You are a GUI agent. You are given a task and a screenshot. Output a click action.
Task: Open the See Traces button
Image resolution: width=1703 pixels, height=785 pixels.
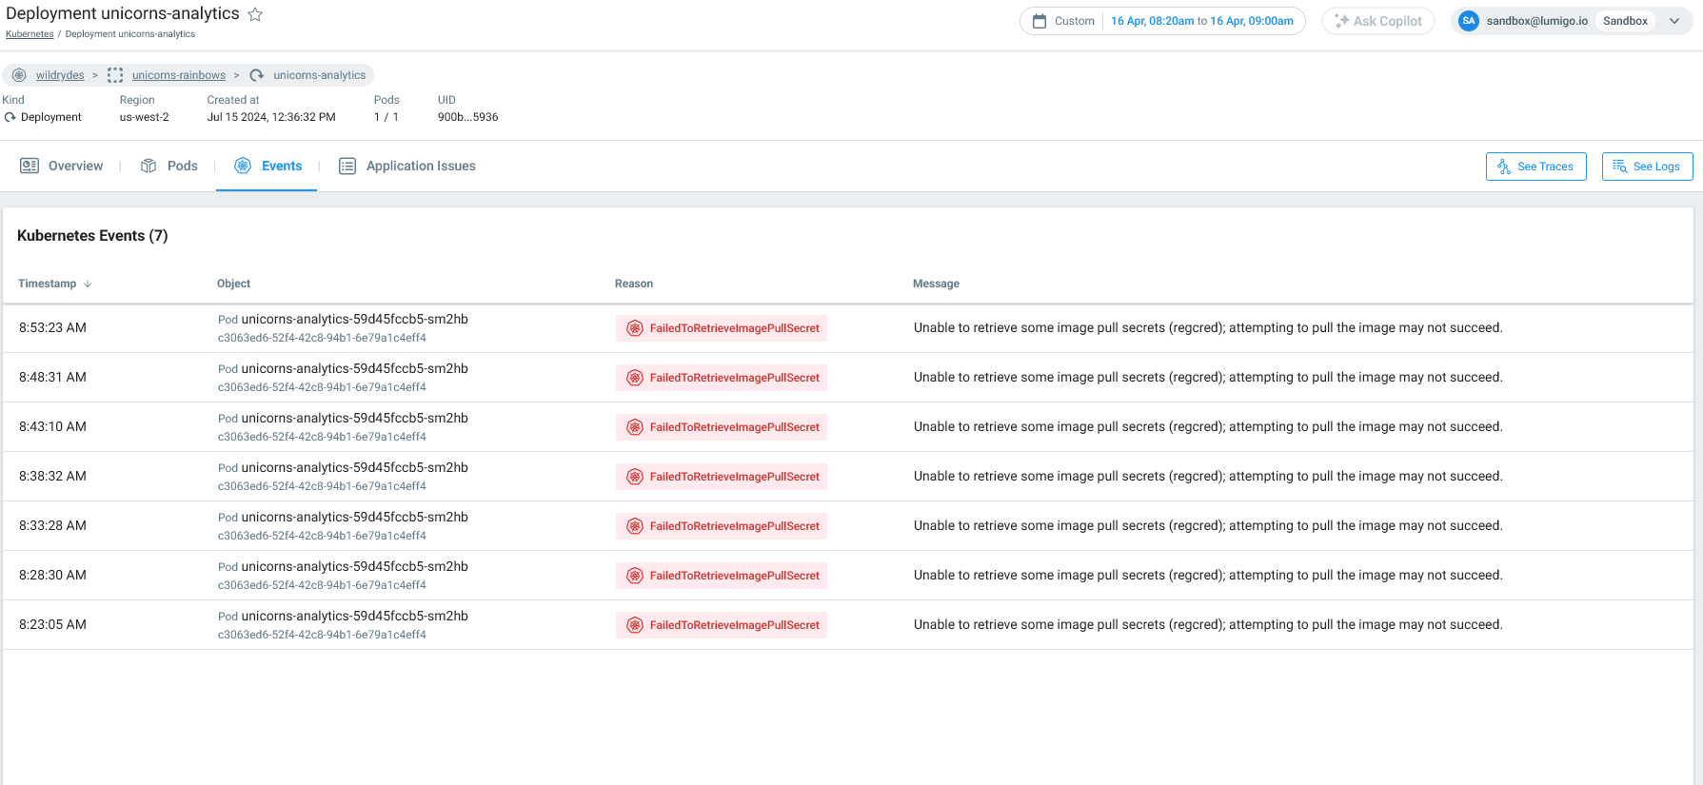tap(1536, 167)
